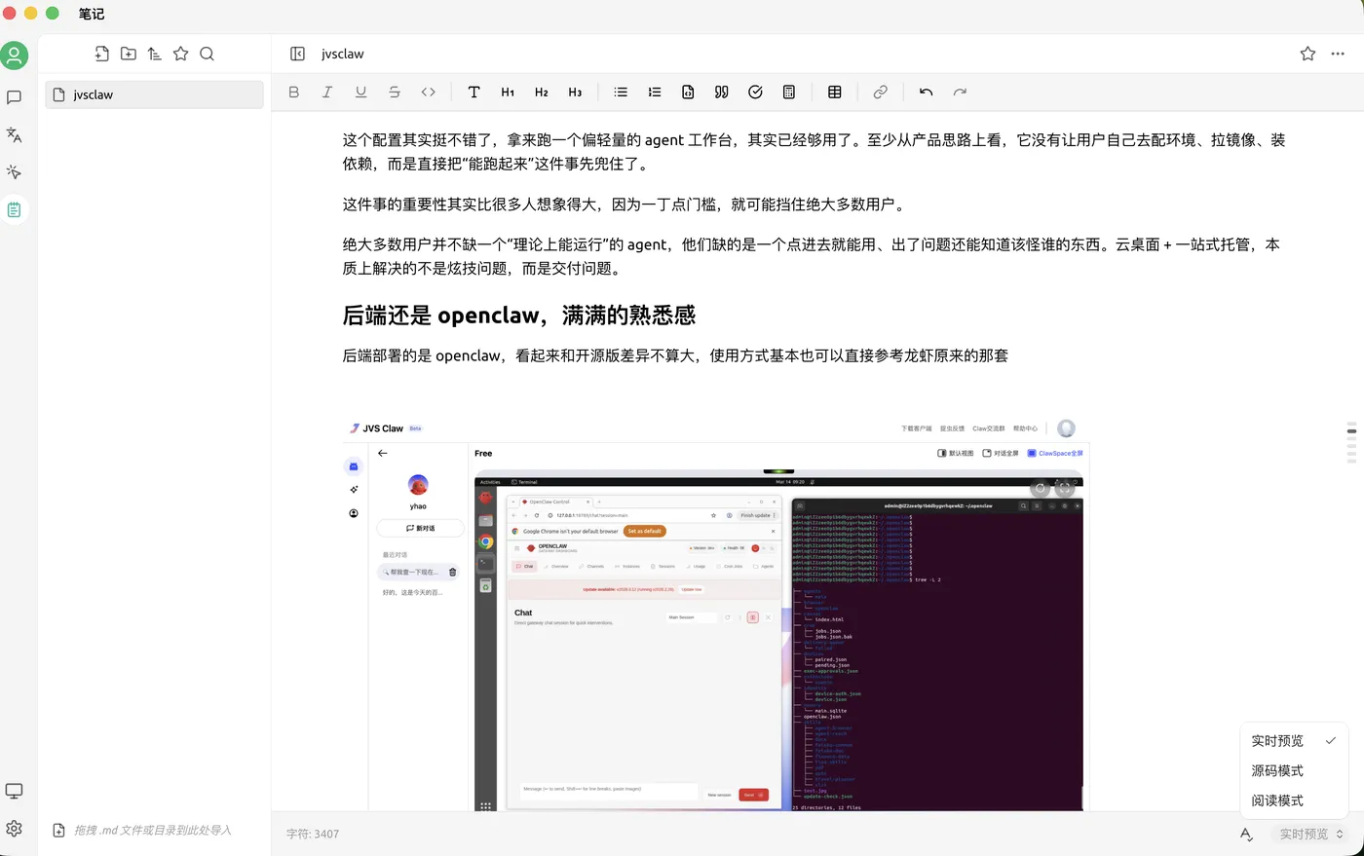1364x856 pixels.
Task: Select 实时预览 live preview mode
Action: coord(1293,740)
